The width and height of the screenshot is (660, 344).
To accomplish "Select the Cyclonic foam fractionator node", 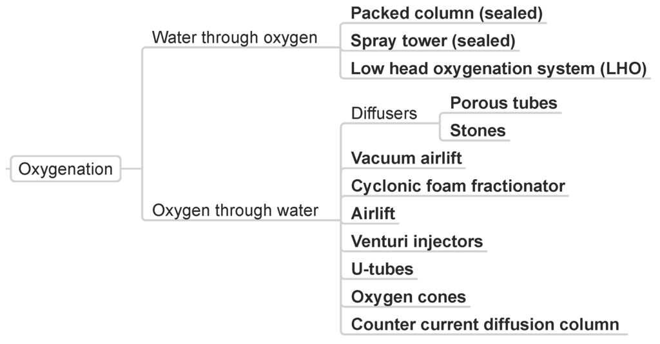I will point(458,186).
